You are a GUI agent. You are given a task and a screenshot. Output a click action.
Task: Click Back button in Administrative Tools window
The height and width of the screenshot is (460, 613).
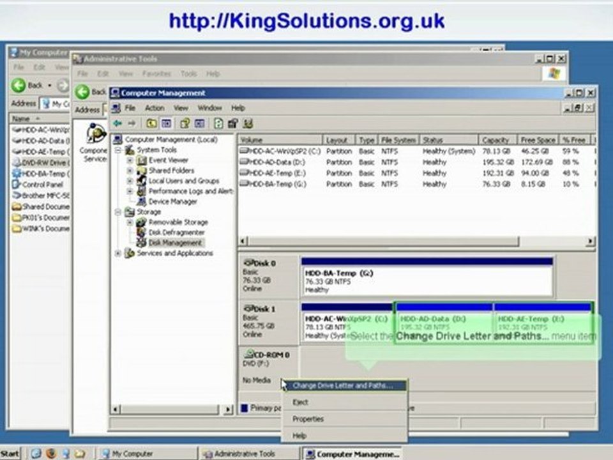[x=90, y=92]
